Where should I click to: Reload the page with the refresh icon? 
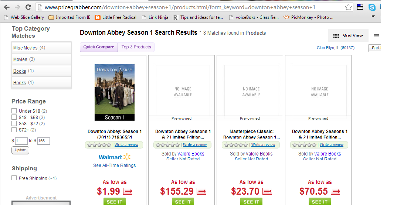click(x=28, y=7)
